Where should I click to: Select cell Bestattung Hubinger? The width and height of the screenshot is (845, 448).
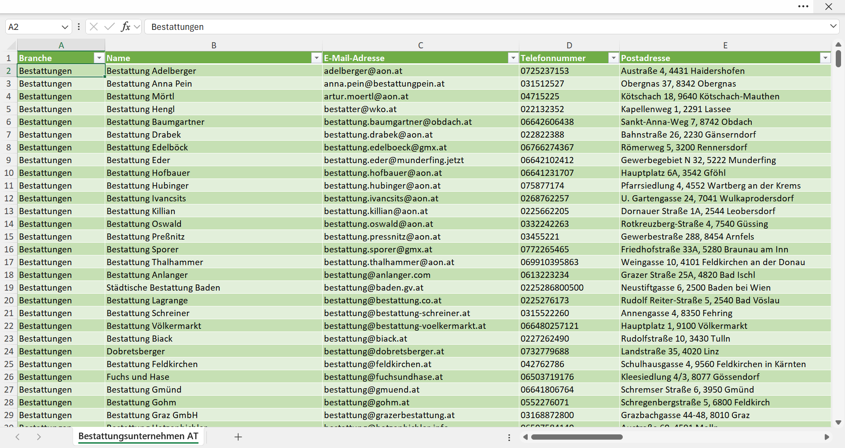213,186
